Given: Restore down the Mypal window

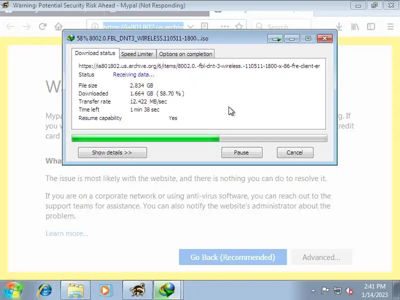Looking at the screenshot, I should [374, 5].
